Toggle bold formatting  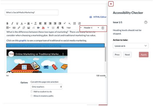pos(7,23)
